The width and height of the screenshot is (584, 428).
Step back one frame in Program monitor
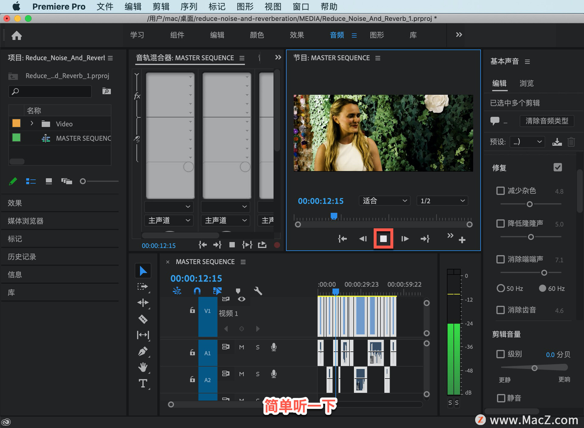click(363, 239)
